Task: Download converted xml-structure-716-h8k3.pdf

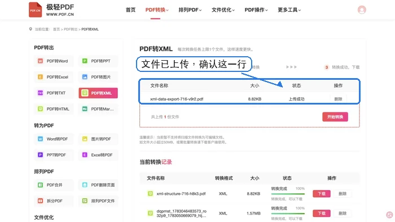Action: pos(322,194)
